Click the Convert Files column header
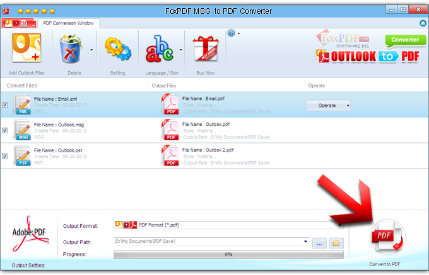The height and width of the screenshot is (275, 429). pos(21,86)
